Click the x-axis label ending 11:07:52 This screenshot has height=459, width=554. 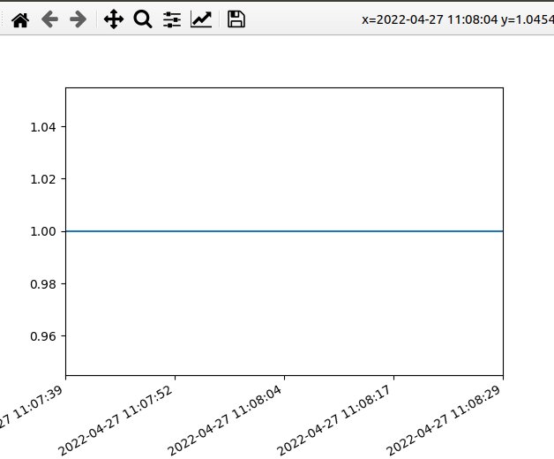[116, 420]
